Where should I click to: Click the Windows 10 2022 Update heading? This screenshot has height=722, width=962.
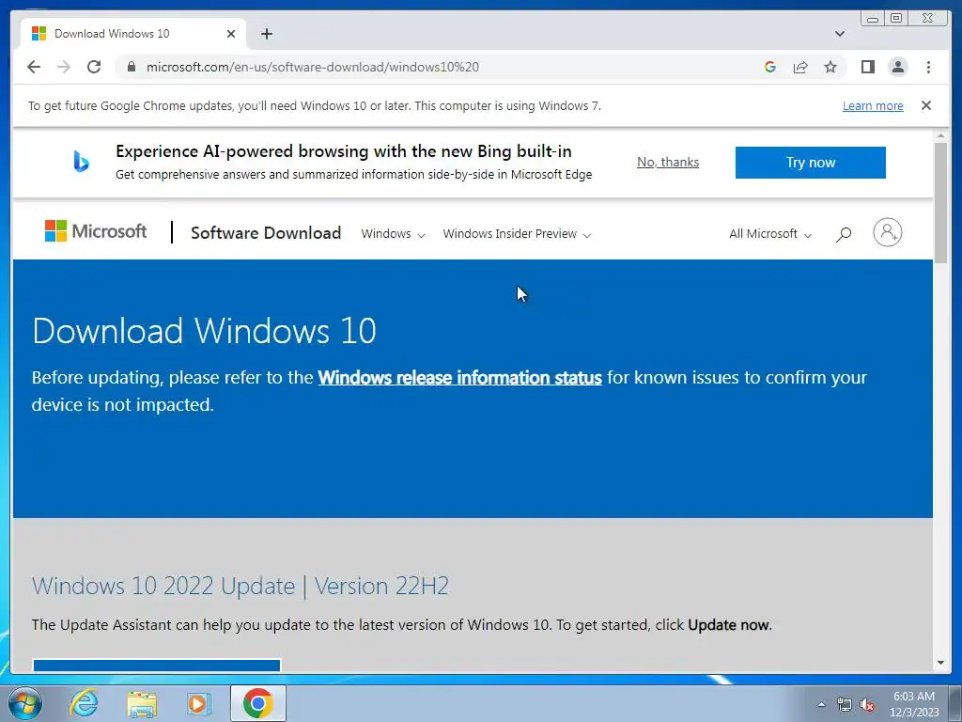[x=240, y=586]
